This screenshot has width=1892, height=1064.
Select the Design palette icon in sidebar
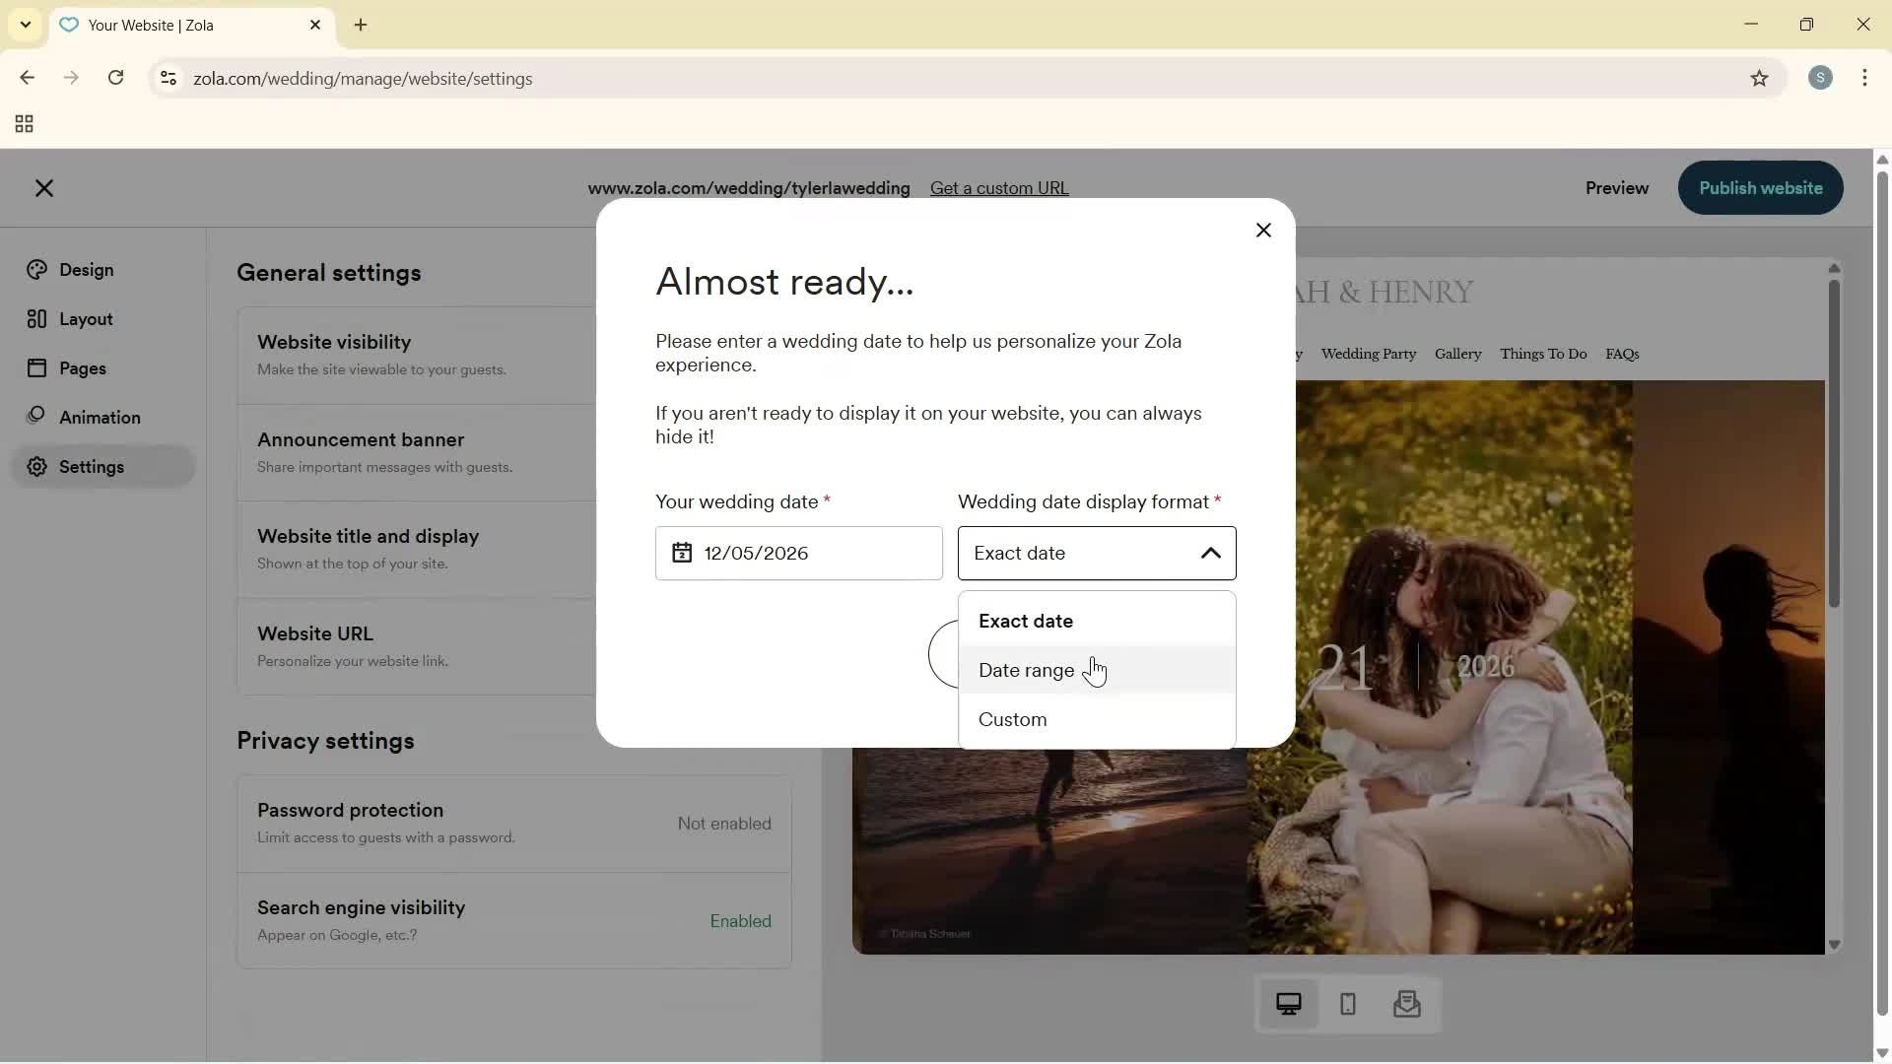(x=36, y=269)
